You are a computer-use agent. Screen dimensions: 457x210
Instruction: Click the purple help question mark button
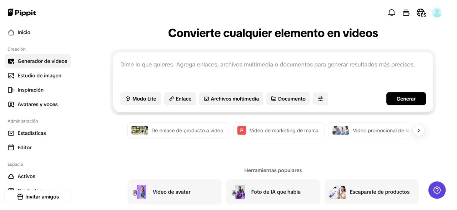[437, 190]
